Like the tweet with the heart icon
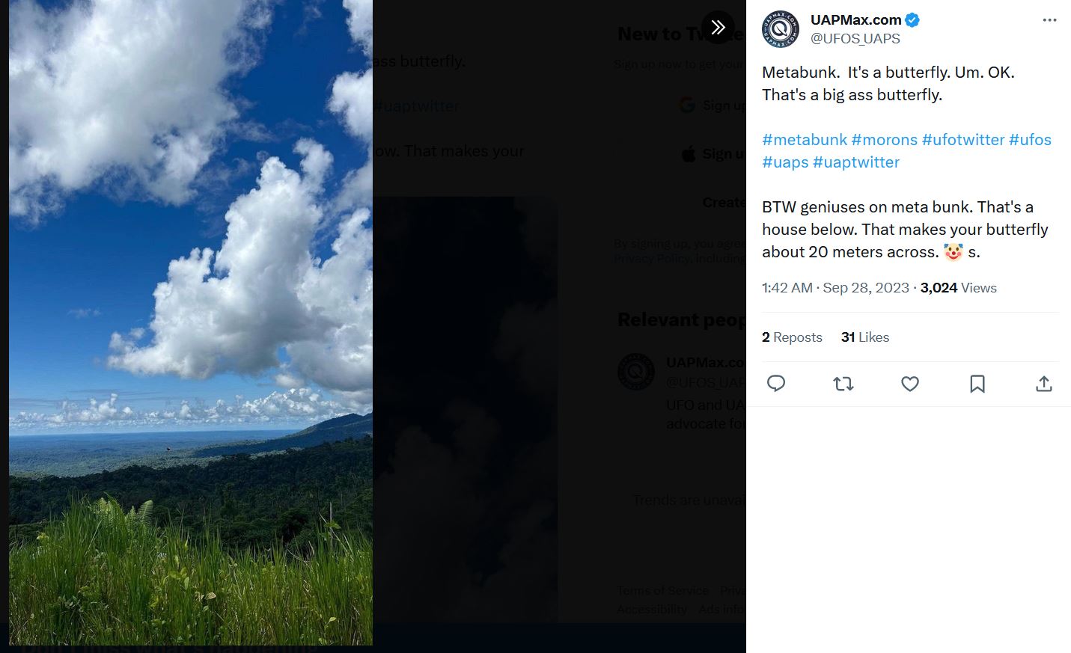The width and height of the screenshot is (1071, 653). tap(910, 384)
